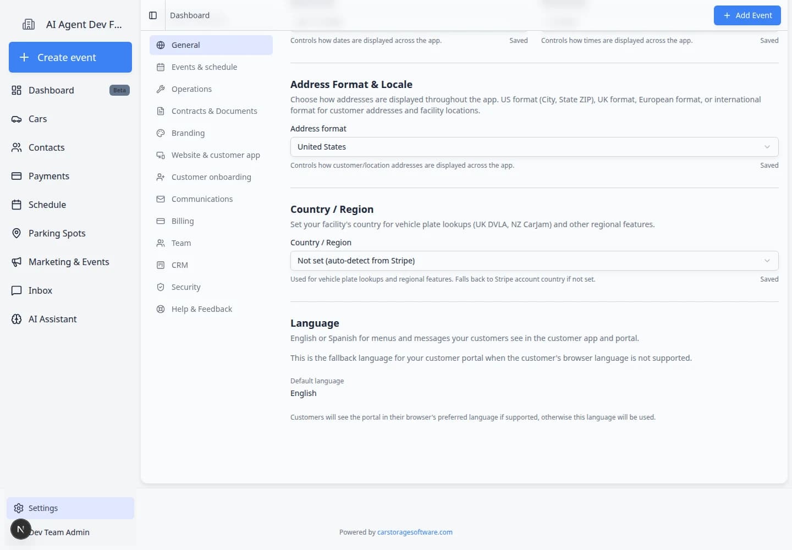The height and width of the screenshot is (550, 792).
Task: Open Operations settings section
Action: pos(211,89)
